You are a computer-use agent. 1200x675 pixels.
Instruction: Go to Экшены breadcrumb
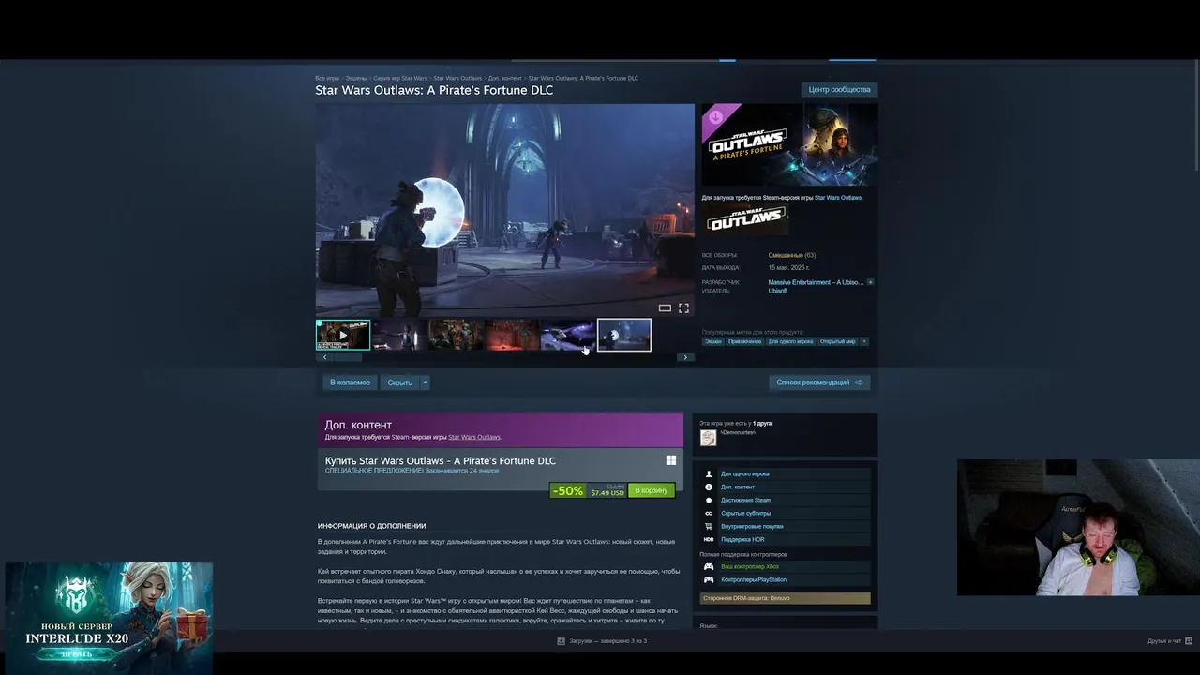356,78
